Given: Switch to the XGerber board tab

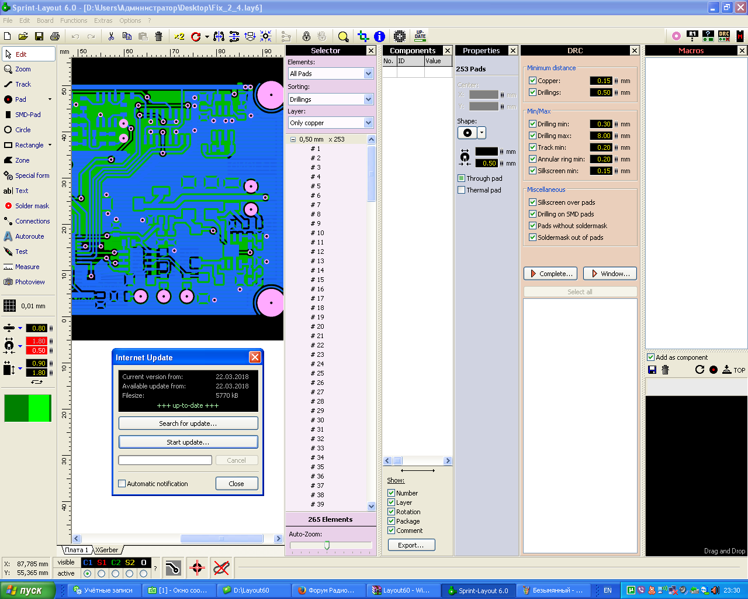Looking at the screenshot, I should click(107, 550).
